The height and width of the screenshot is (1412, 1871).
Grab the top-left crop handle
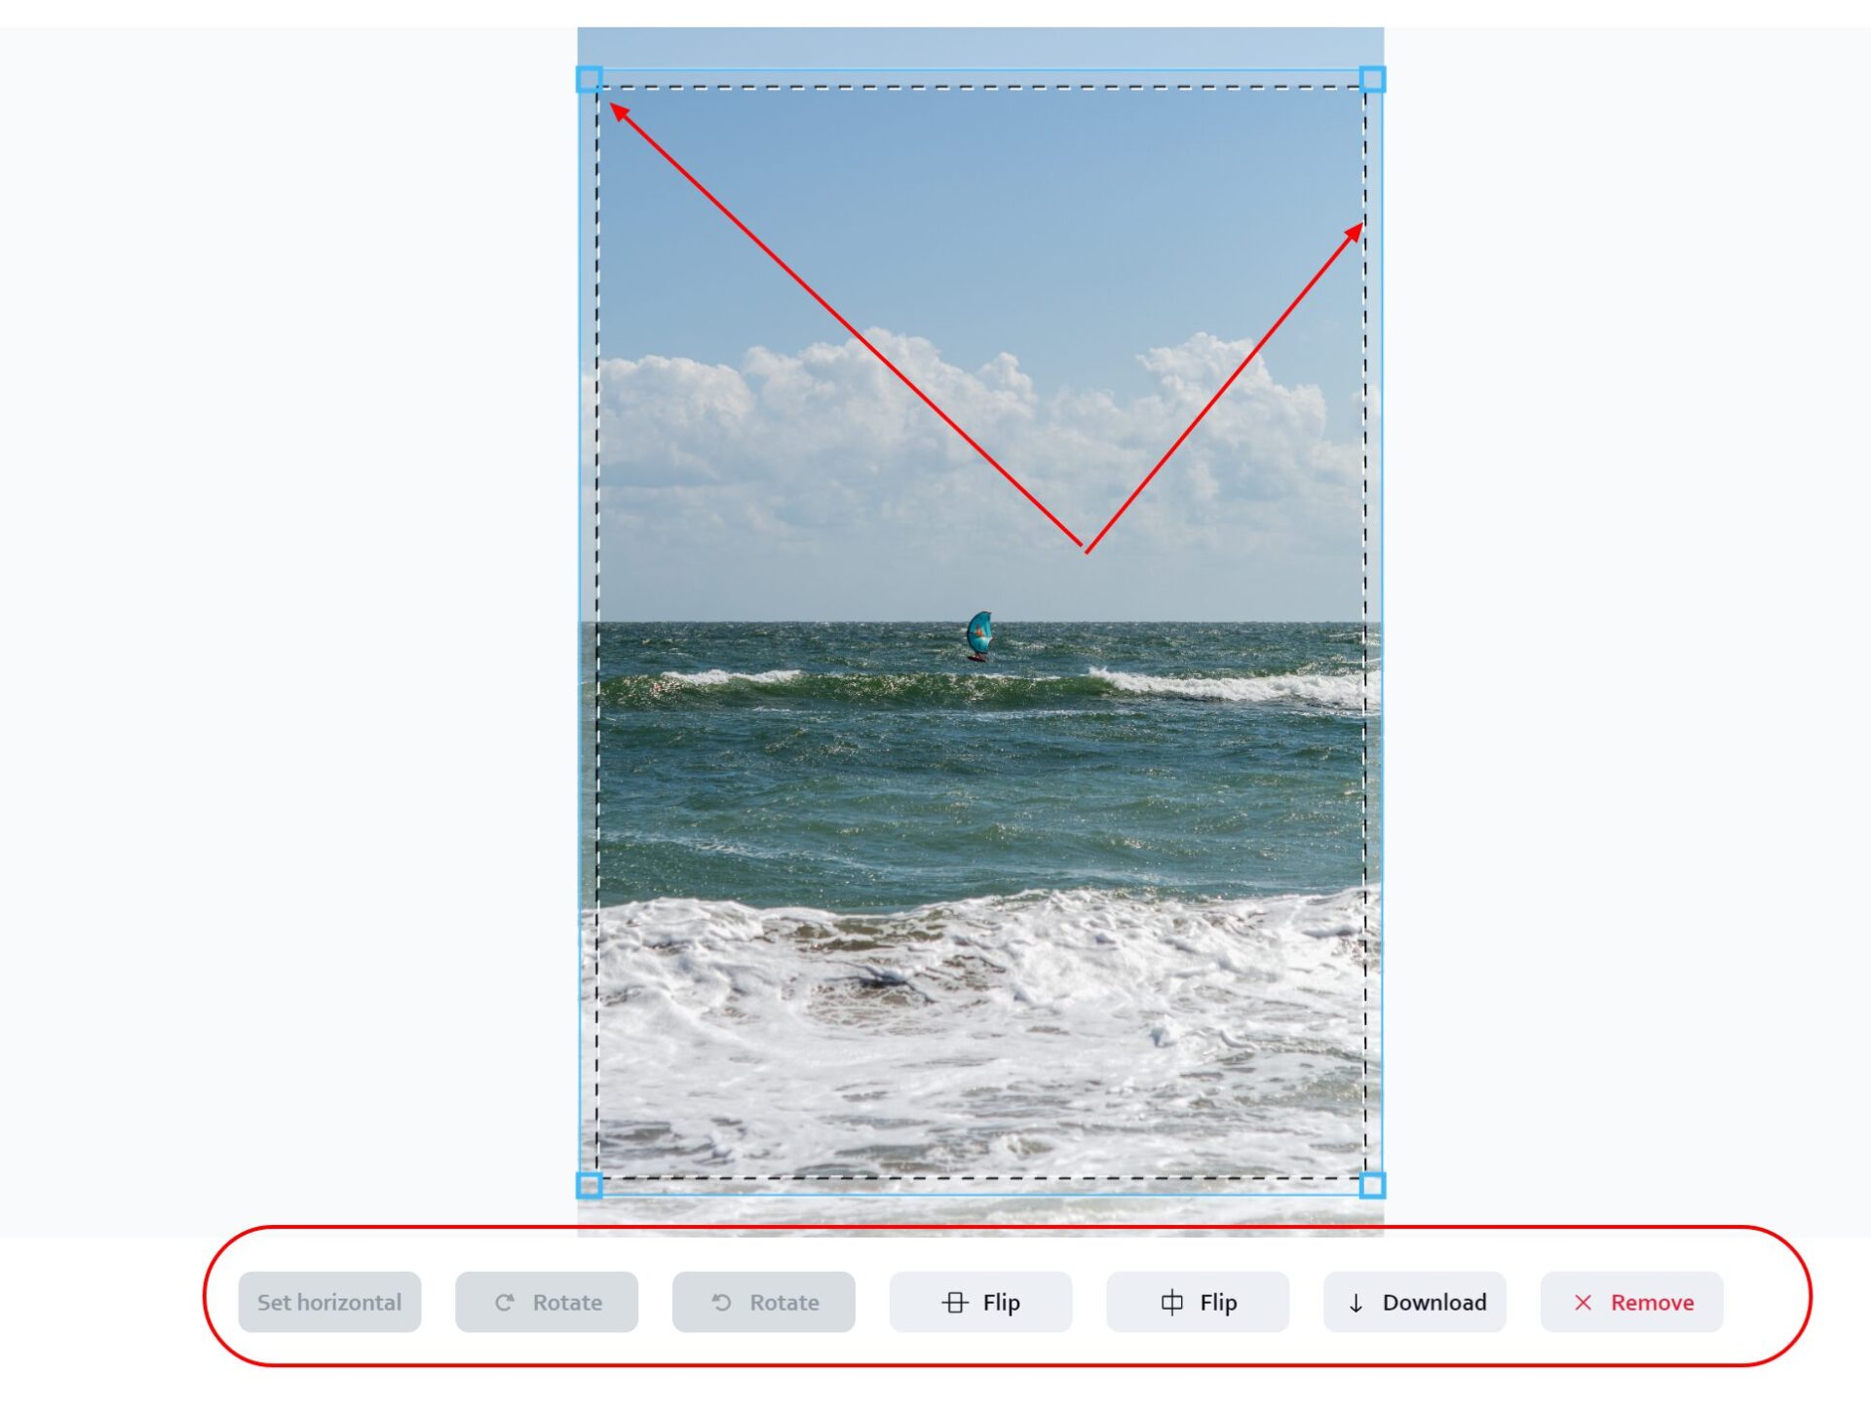pyautogui.click(x=590, y=79)
